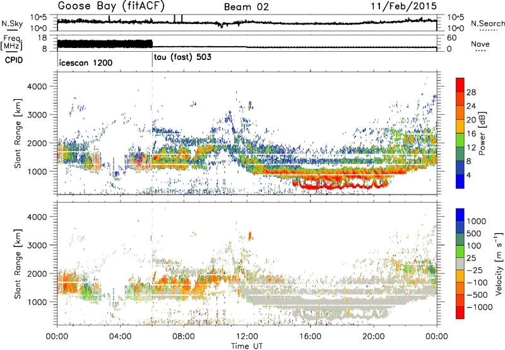Click the "3000" tick on the power panel
This screenshot has height=350, width=505.
click(x=39, y=115)
